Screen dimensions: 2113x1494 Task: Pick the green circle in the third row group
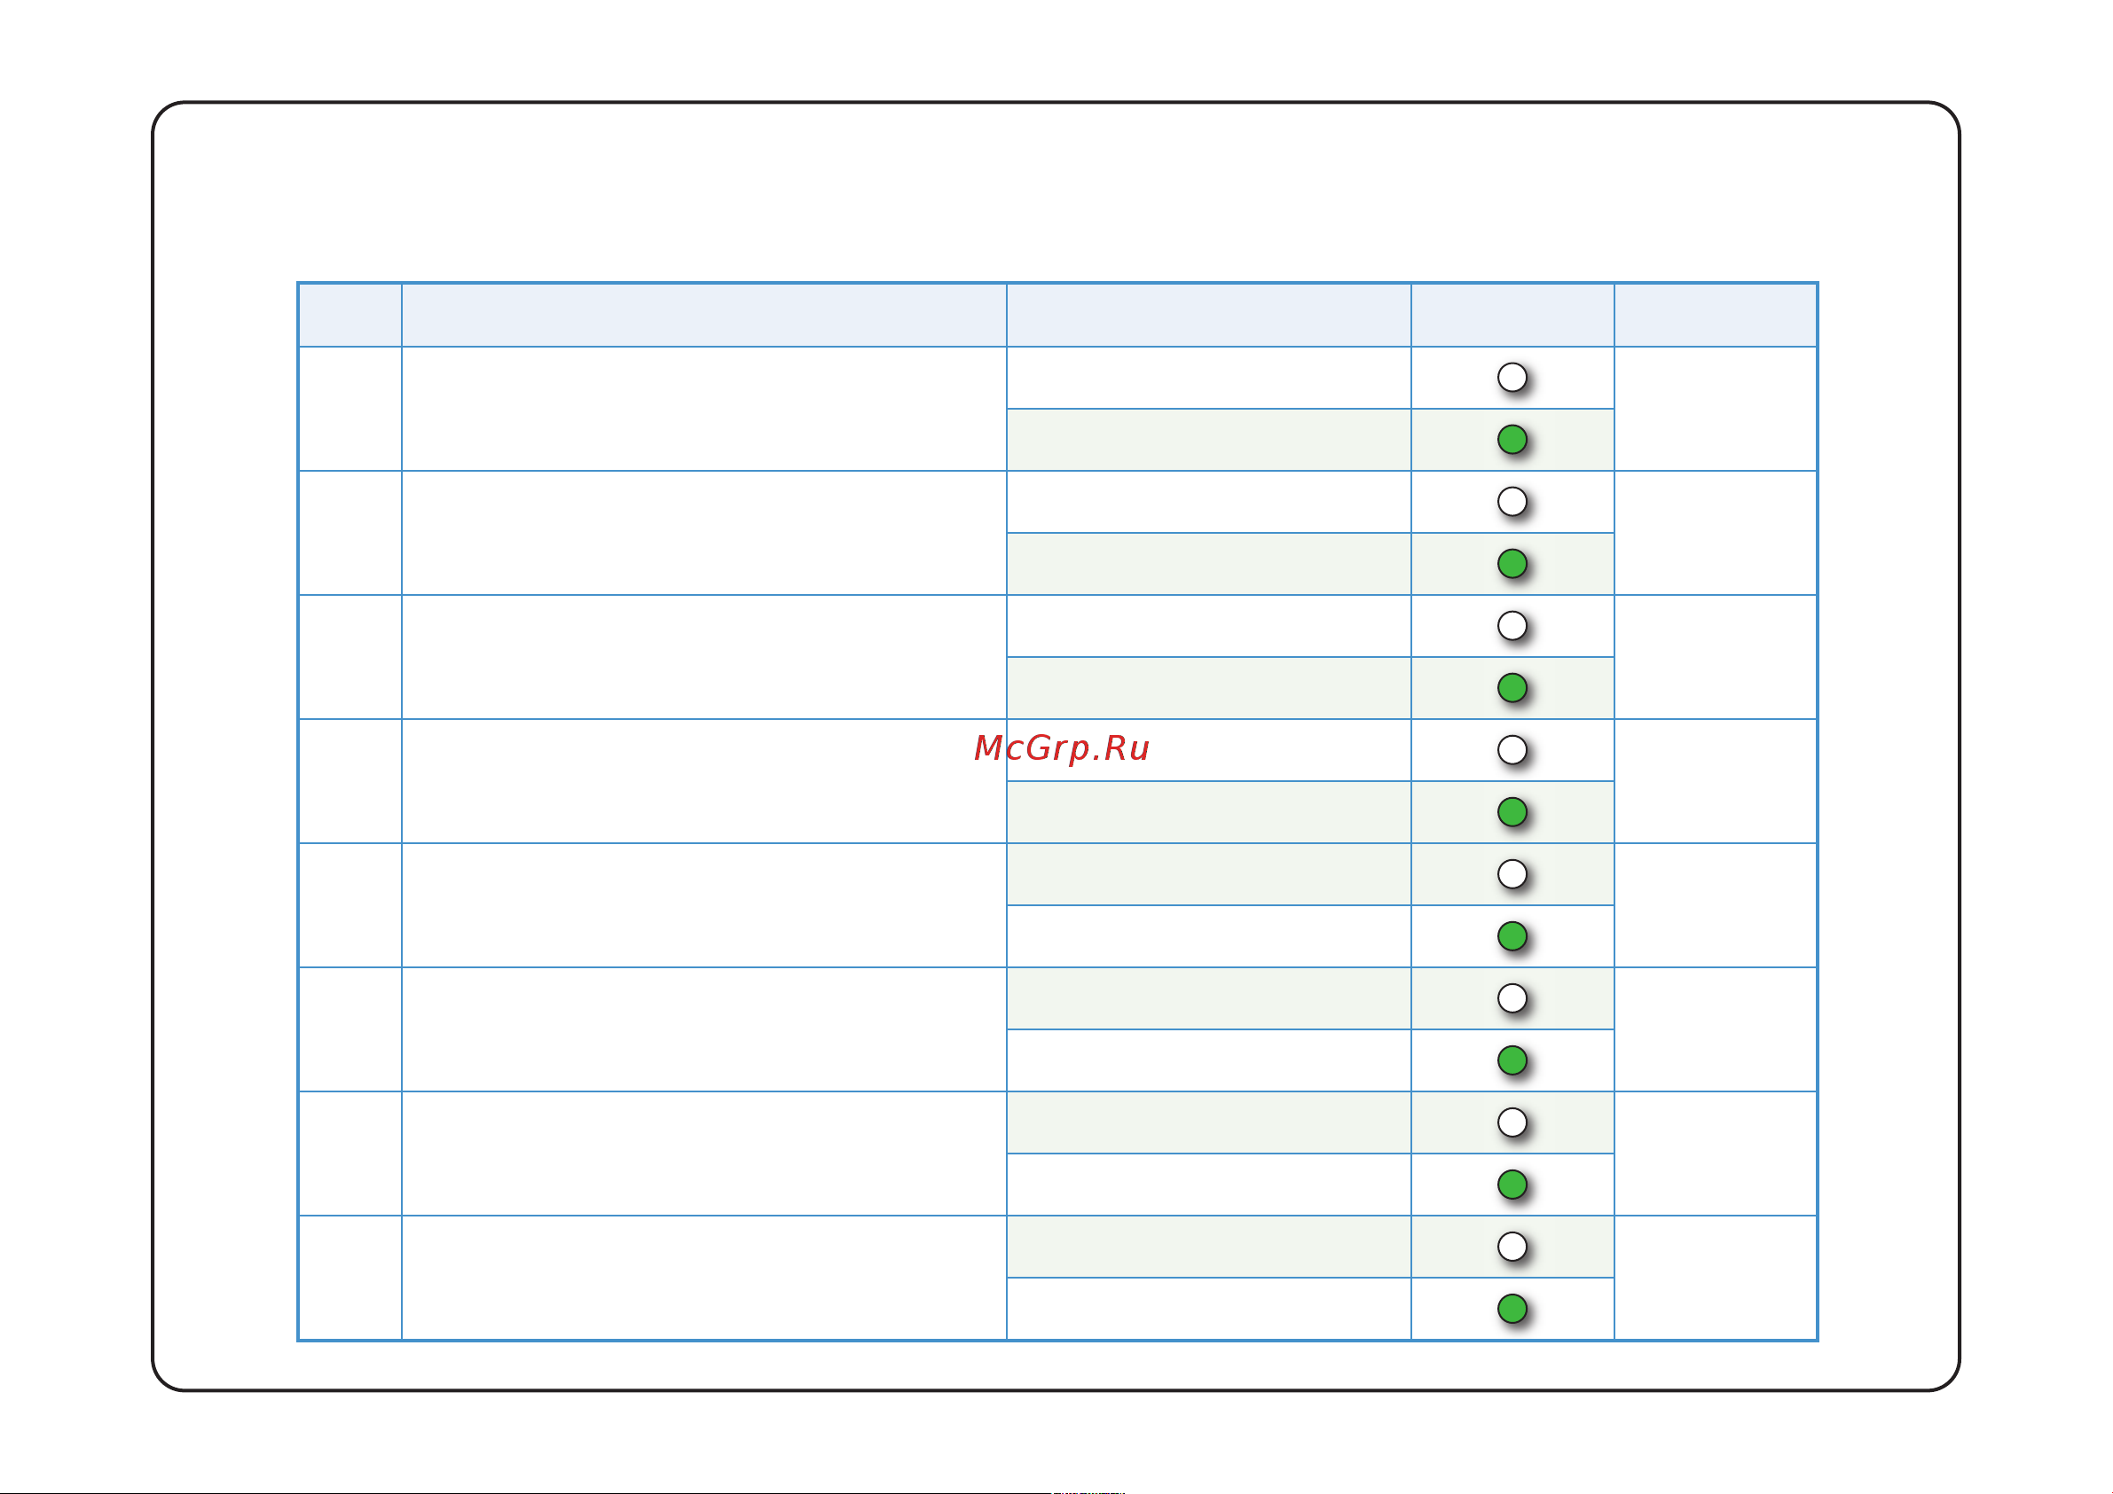(x=1512, y=688)
